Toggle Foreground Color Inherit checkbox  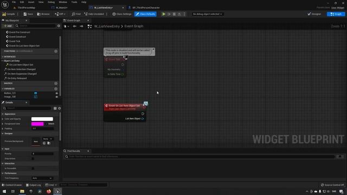click(46, 124)
